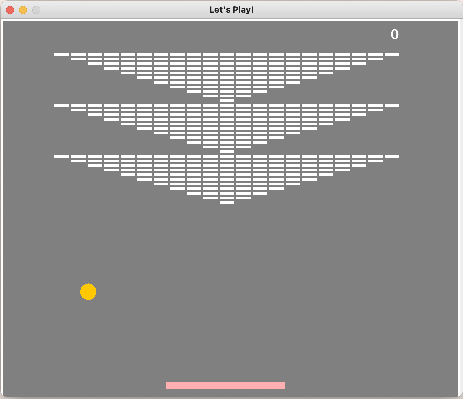Click the yellow ball
Screen dimensions: 463x399
click(88, 292)
